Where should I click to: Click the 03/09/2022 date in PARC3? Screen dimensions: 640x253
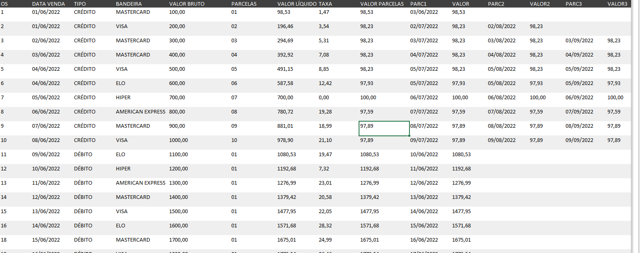click(x=579, y=41)
